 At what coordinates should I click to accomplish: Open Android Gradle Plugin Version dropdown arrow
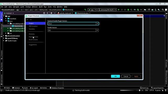point(97,24)
